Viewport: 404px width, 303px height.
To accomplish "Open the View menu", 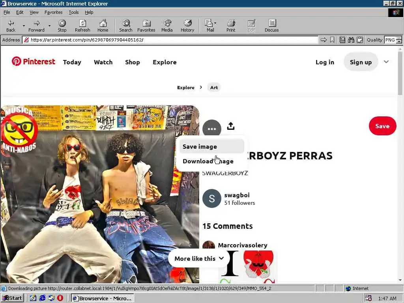I will 34,12.
